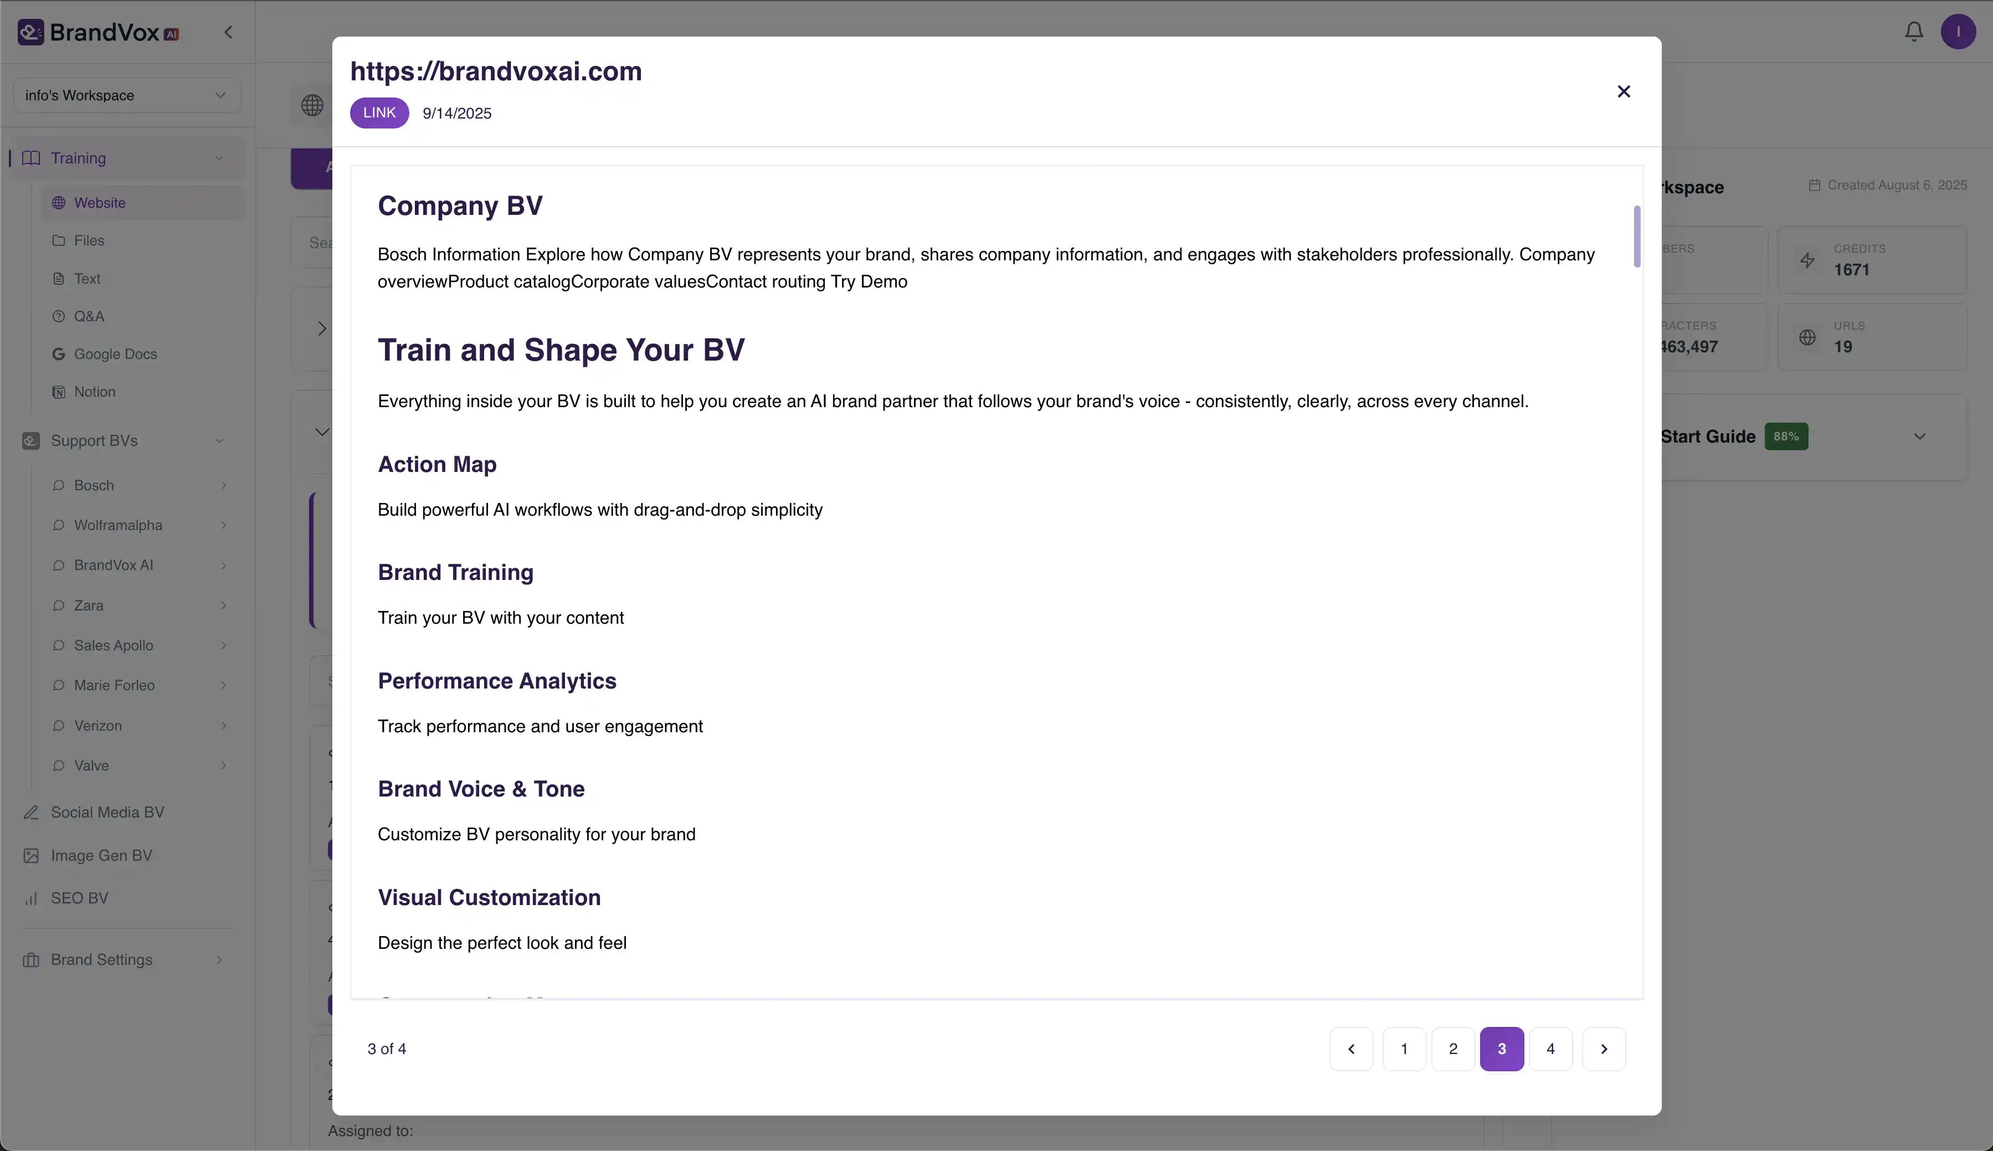Open the Image Gen BV section
1993x1151 pixels.
pyautogui.click(x=101, y=855)
